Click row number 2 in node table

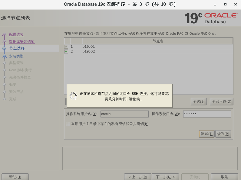tap(72, 51)
